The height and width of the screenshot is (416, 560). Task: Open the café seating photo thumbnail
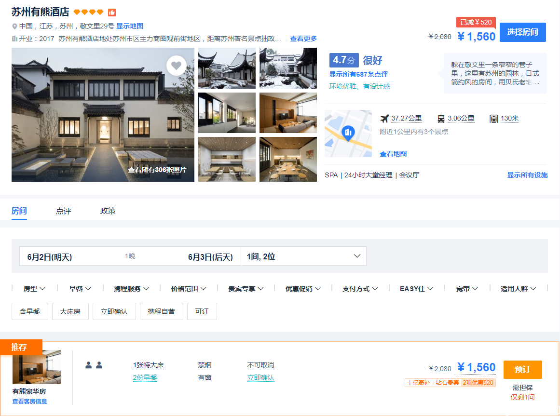(x=227, y=159)
